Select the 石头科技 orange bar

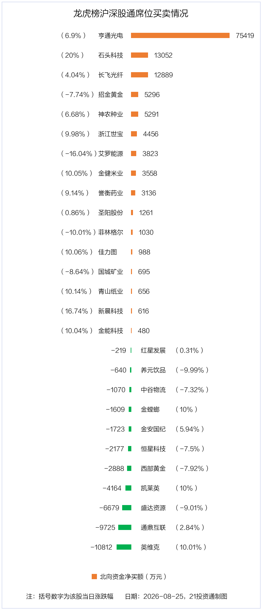pyautogui.click(x=140, y=55)
